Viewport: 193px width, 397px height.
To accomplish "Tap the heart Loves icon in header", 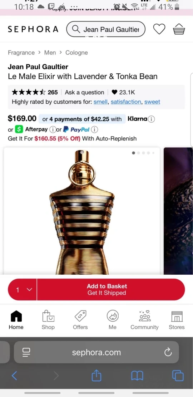I will tap(159, 29).
